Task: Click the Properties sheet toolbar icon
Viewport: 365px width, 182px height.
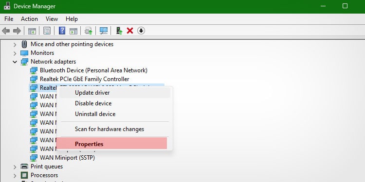Action: [x=47, y=31]
